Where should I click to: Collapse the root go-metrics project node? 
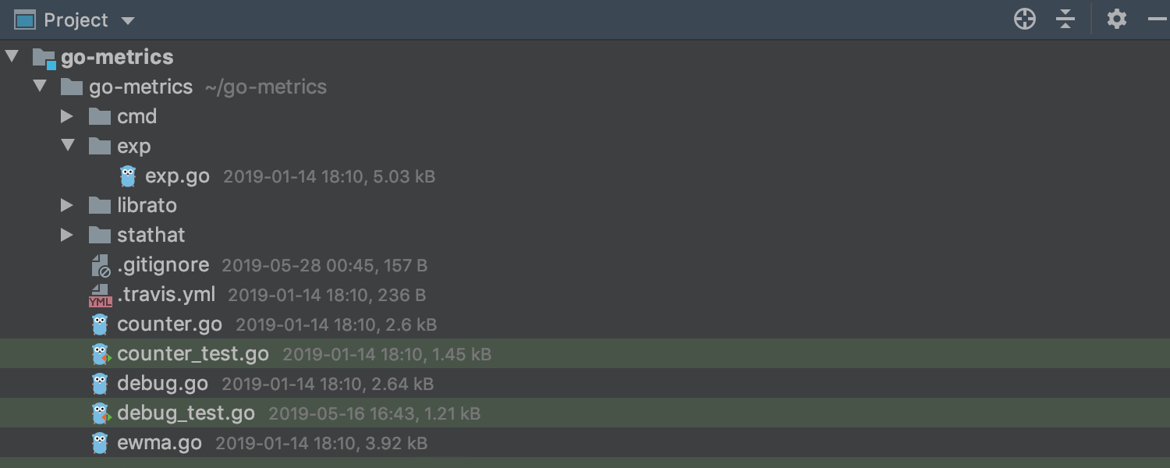[x=12, y=56]
